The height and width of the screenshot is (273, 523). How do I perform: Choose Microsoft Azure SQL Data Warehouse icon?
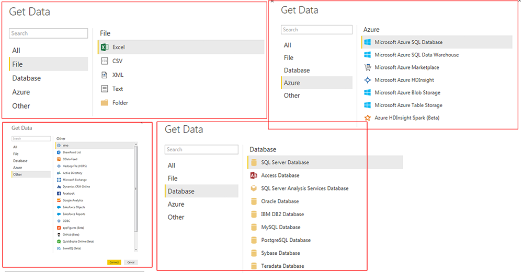368,55
